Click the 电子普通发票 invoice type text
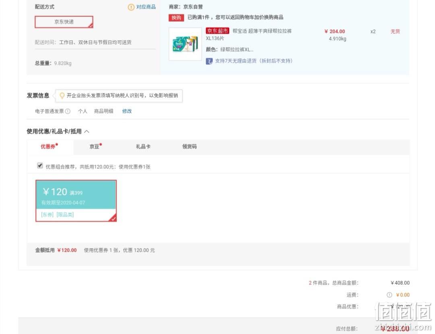 (50, 111)
